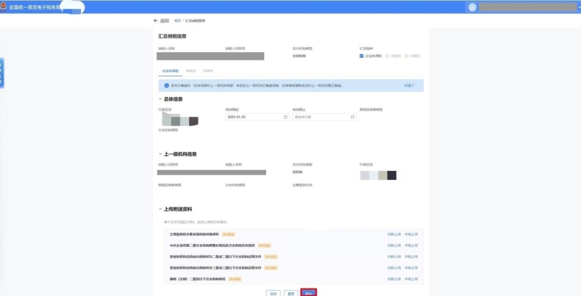Click 本地上传 for 中央企业所属二级分支机构 row
The width and height of the screenshot is (581, 296).
(x=411, y=246)
